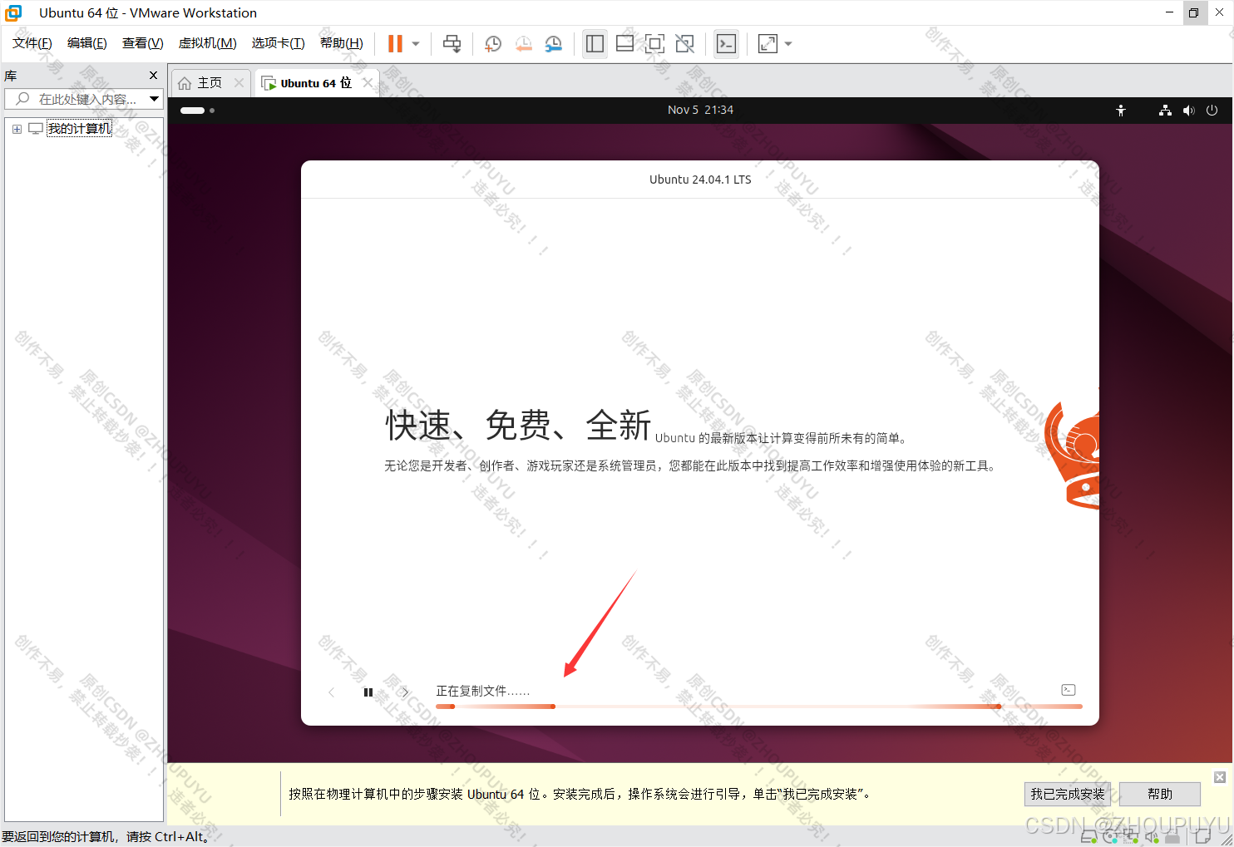The width and height of the screenshot is (1234, 847).
Task: Pause the installer slideshow
Action: click(368, 692)
